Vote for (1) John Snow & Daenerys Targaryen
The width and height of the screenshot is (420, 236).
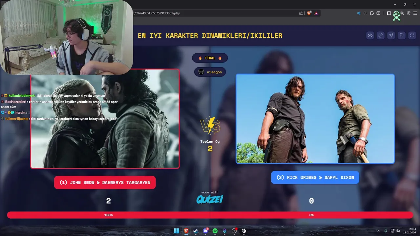click(105, 182)
